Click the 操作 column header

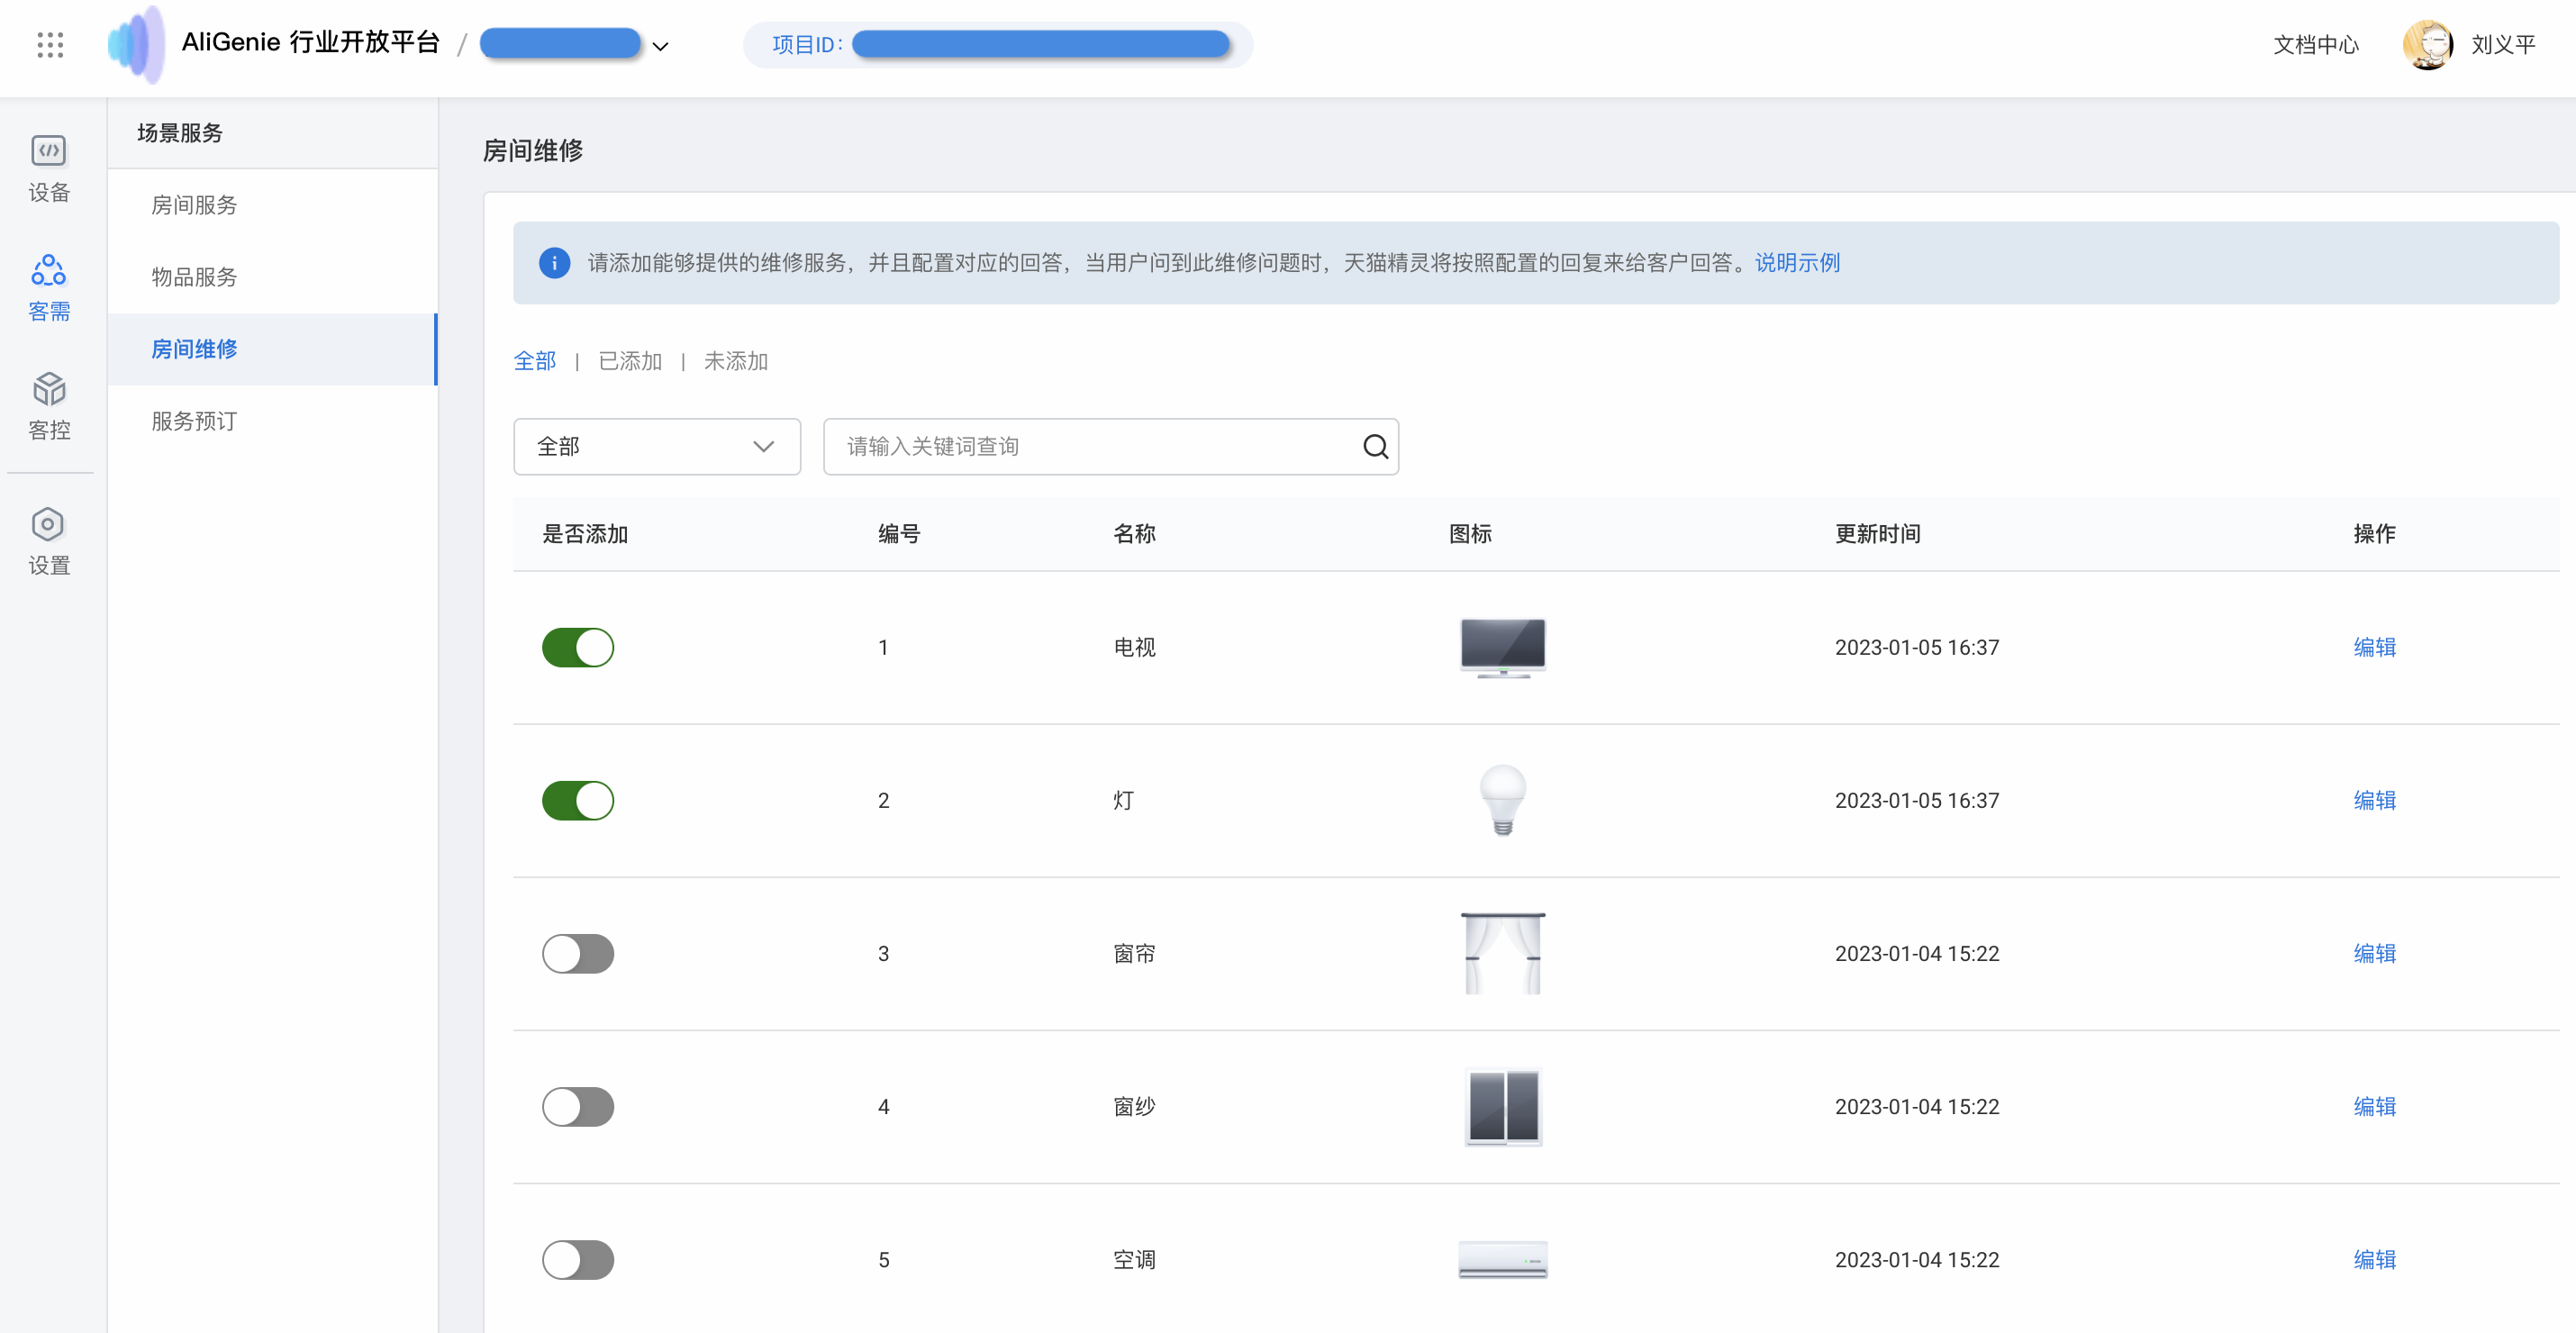[2374, 534]
